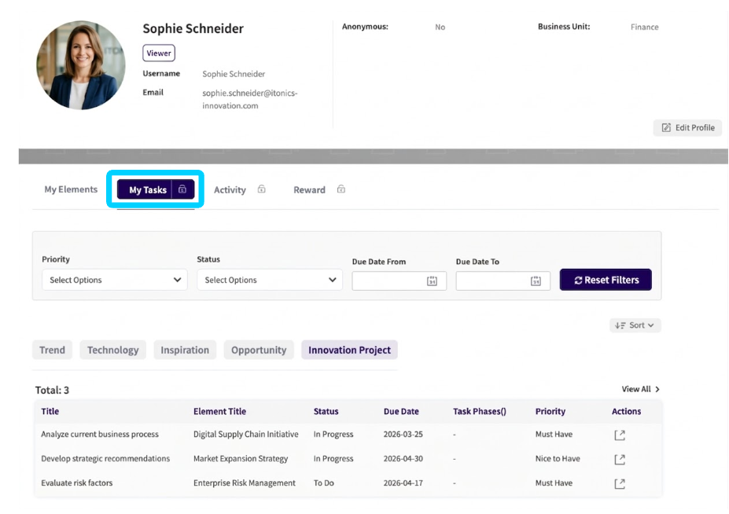The width and height of the screenshot is (729, 514).
Task: Click the lock icon beside Activity tab
Action: pos(262,189)
